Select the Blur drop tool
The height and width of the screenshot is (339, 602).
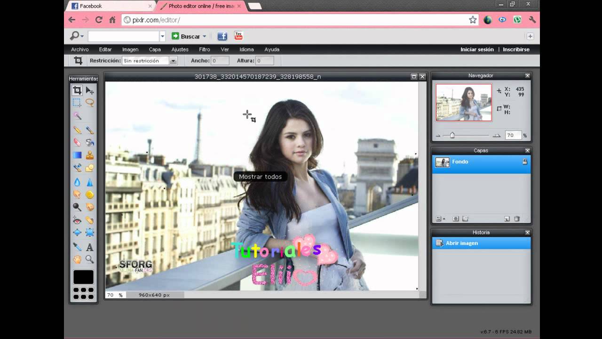pyautogui.click(x=77, y=182)
